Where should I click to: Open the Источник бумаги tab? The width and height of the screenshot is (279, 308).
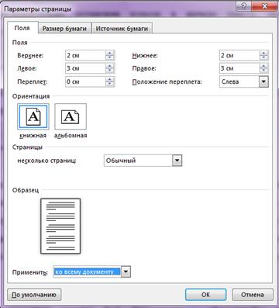(122, 29)
